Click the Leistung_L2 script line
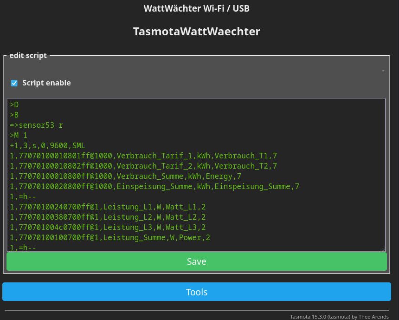The width and height of the screenshot is (399, 320). (x=108, y=217)
